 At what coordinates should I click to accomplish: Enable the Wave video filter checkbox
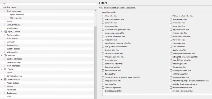tap(103, 16)
